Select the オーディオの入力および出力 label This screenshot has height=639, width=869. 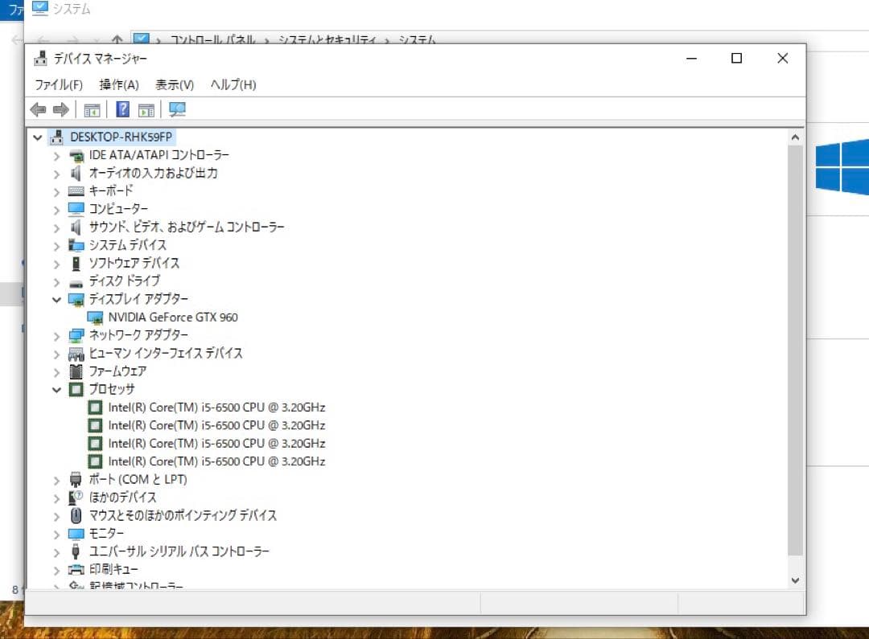[x=154, y=174]
